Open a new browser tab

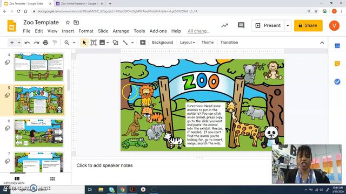click(110, 4)
